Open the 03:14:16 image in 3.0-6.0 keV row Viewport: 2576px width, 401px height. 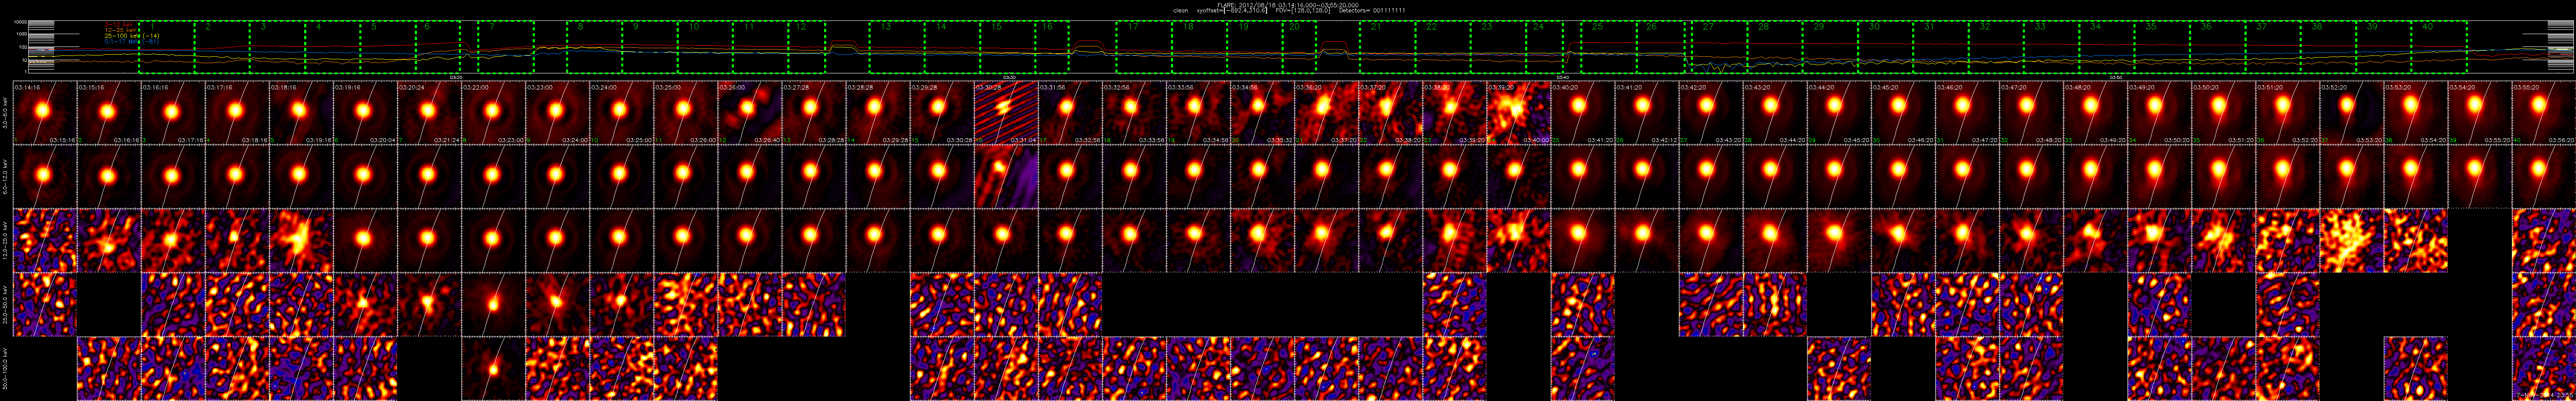click(x=45, y=113)
